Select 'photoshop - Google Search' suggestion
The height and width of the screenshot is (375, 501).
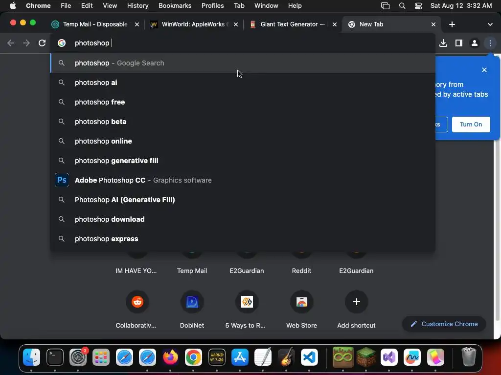tap(243, 63)
